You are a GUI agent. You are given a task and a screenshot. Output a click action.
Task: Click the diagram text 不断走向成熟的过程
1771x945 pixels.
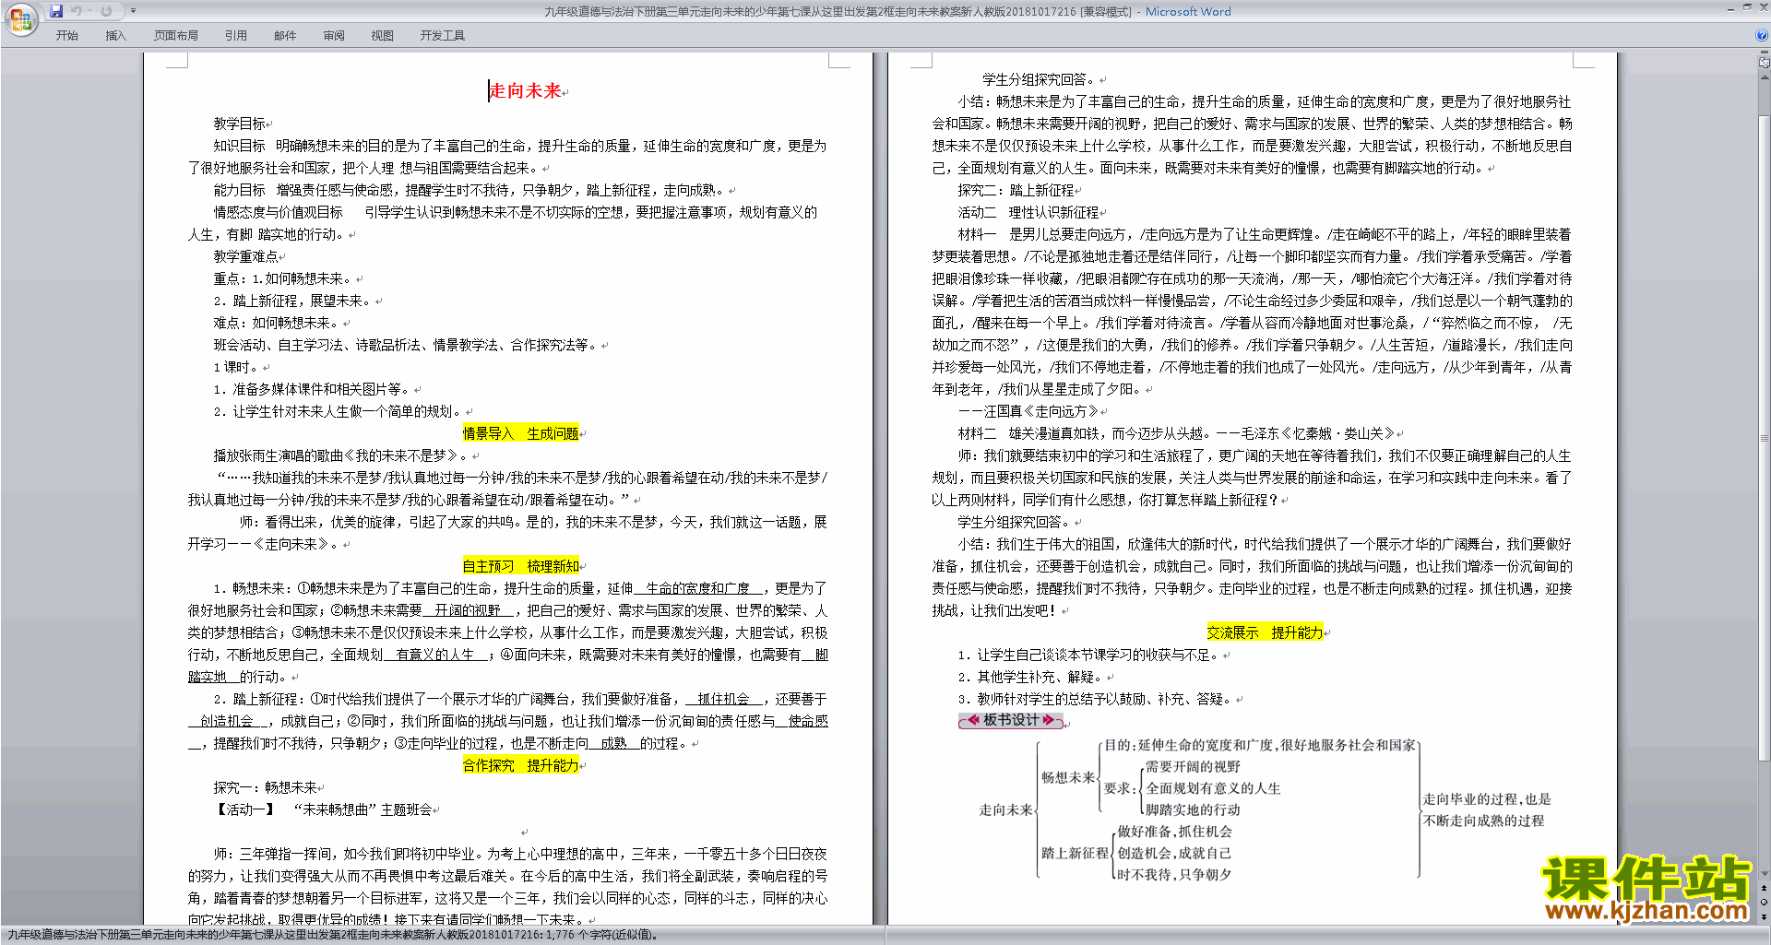click(1483, 821)
